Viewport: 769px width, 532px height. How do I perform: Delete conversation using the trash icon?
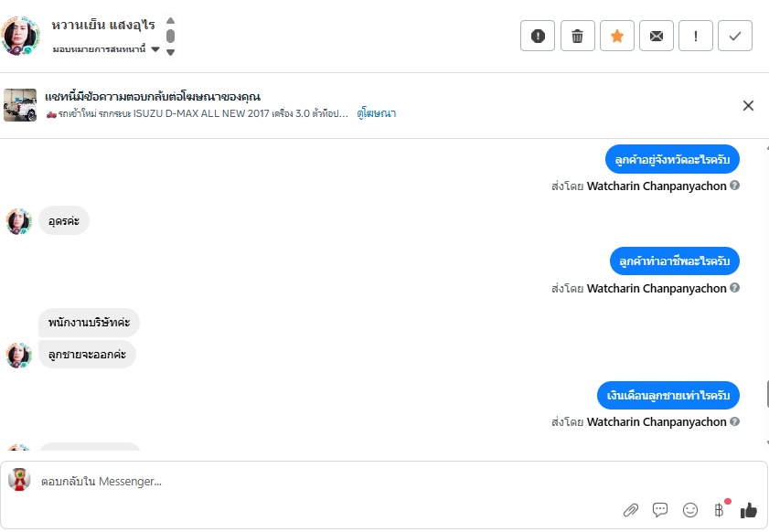coord(577,36)
